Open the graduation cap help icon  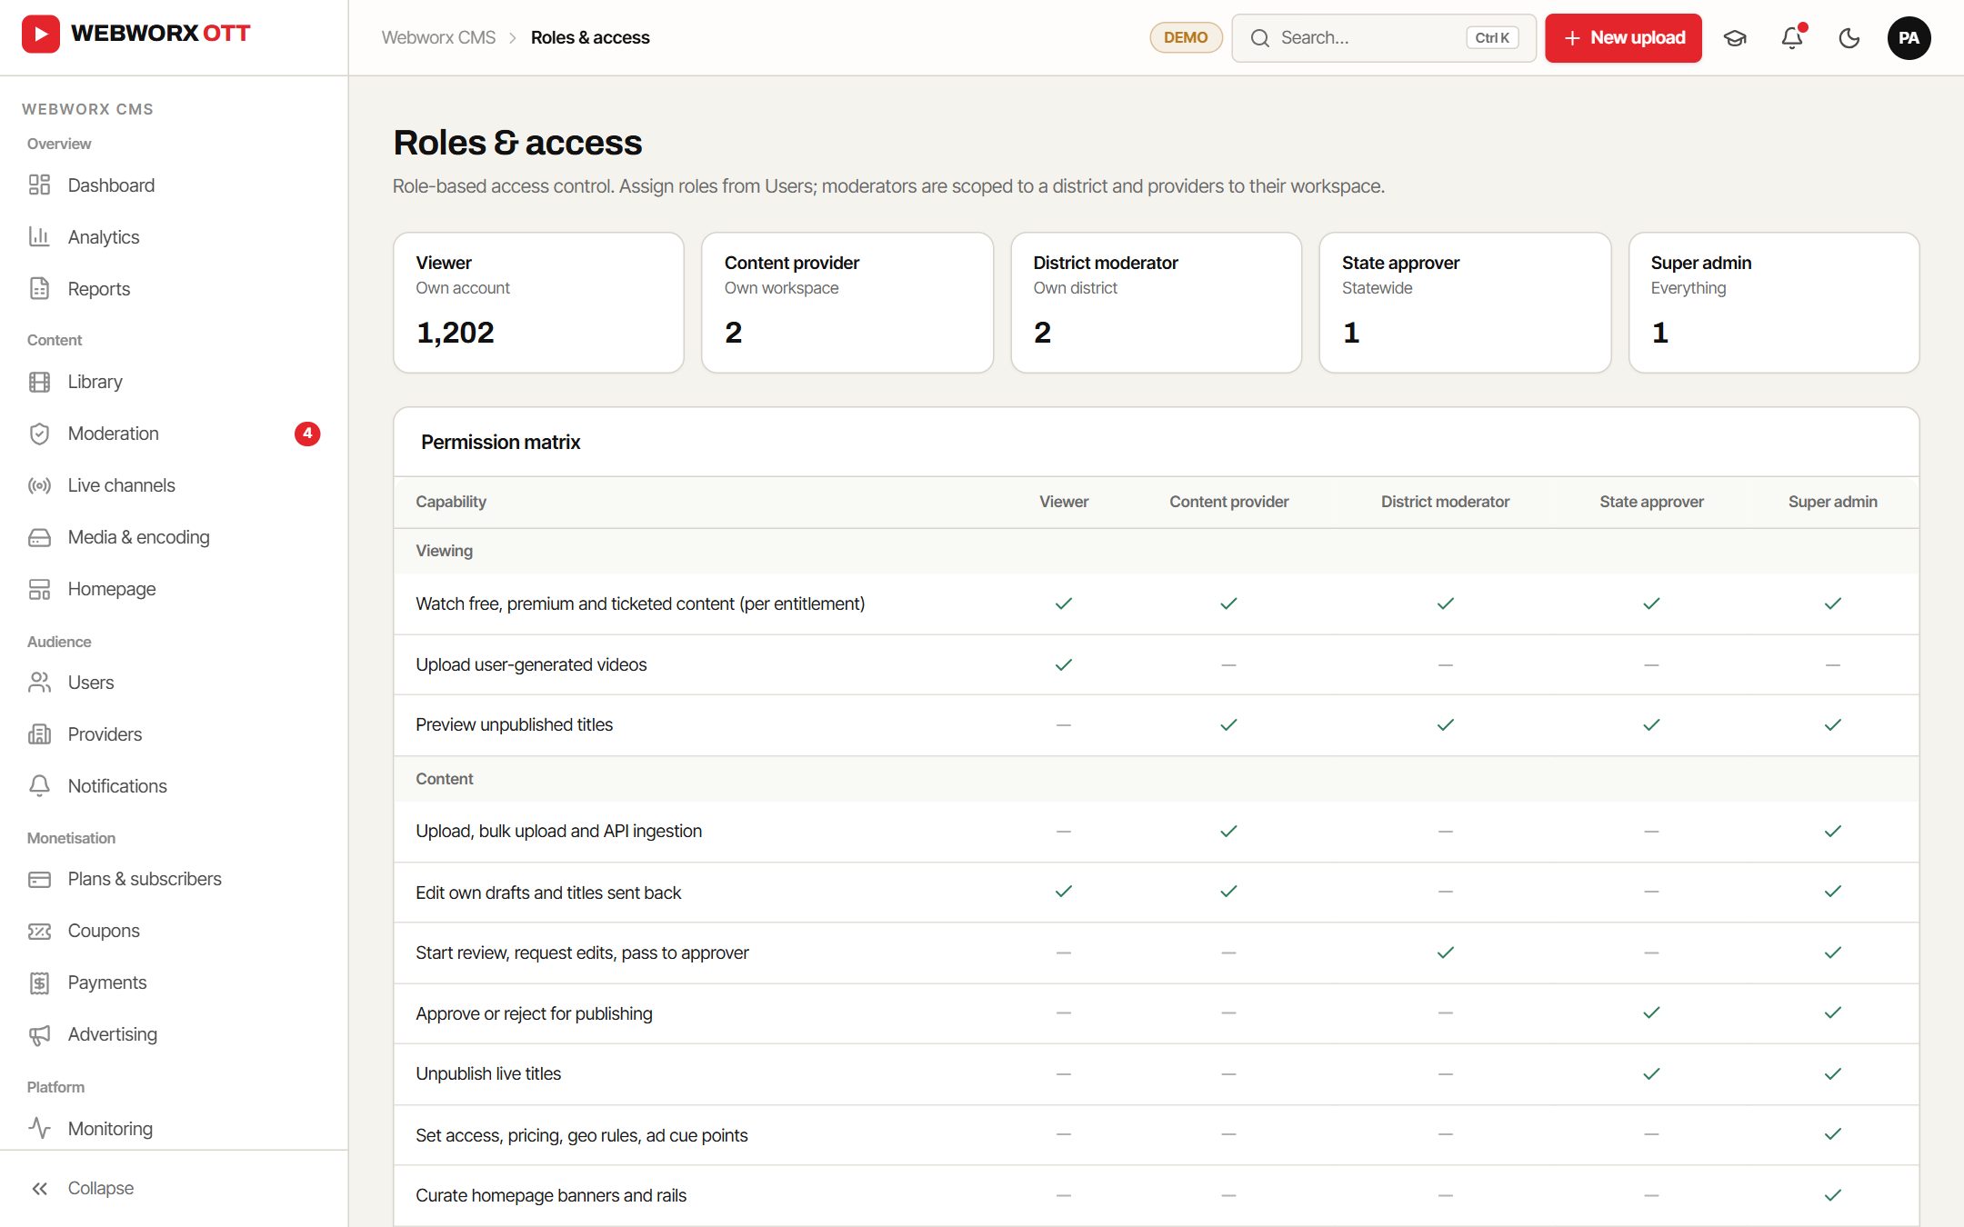coord(1735,38)
